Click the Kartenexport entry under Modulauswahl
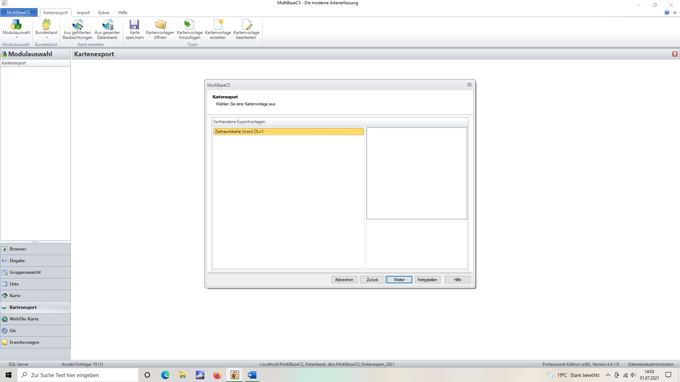The image size is (680, 382). (35, 63)
